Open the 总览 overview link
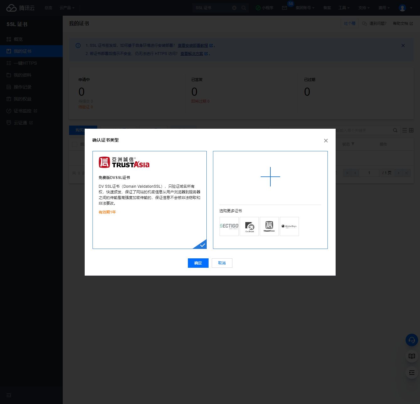This screenshot has height=404, width=420. point(48,8)
